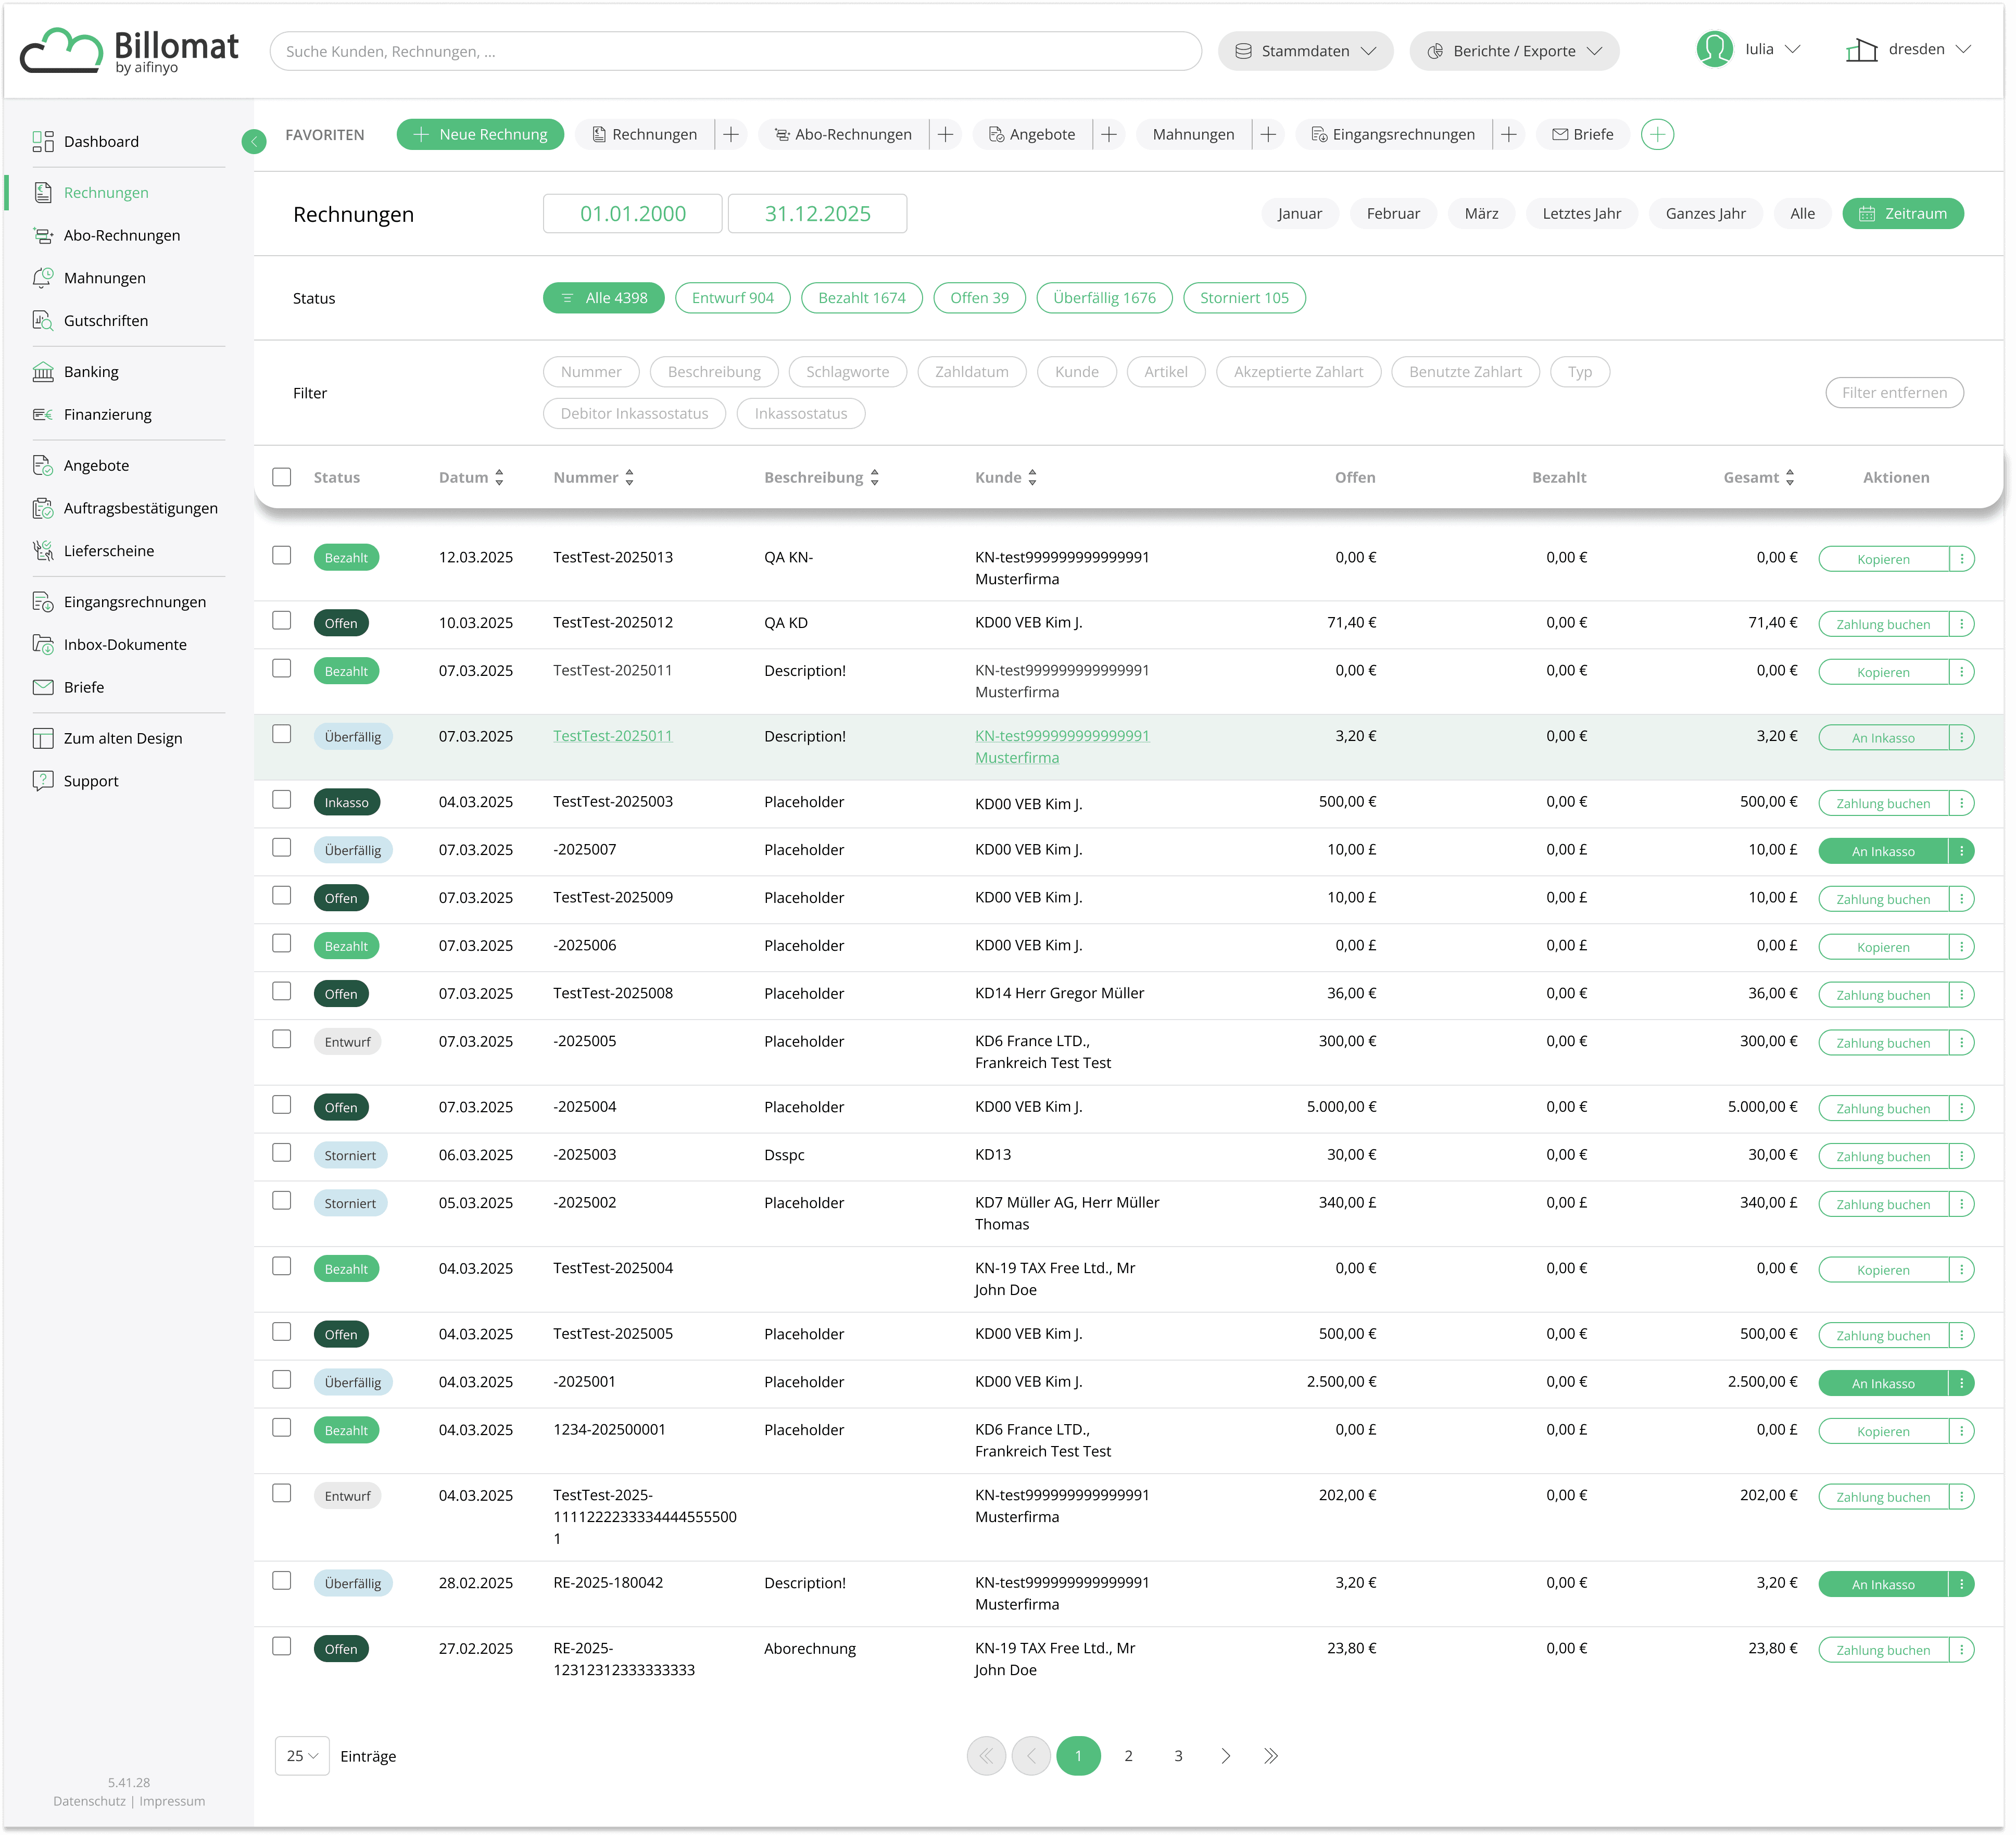Viewport: 2016px width, 1835px height.
Task: Select checkbox of RE-2025-180042 row
Action: [x=282, y=1581]
